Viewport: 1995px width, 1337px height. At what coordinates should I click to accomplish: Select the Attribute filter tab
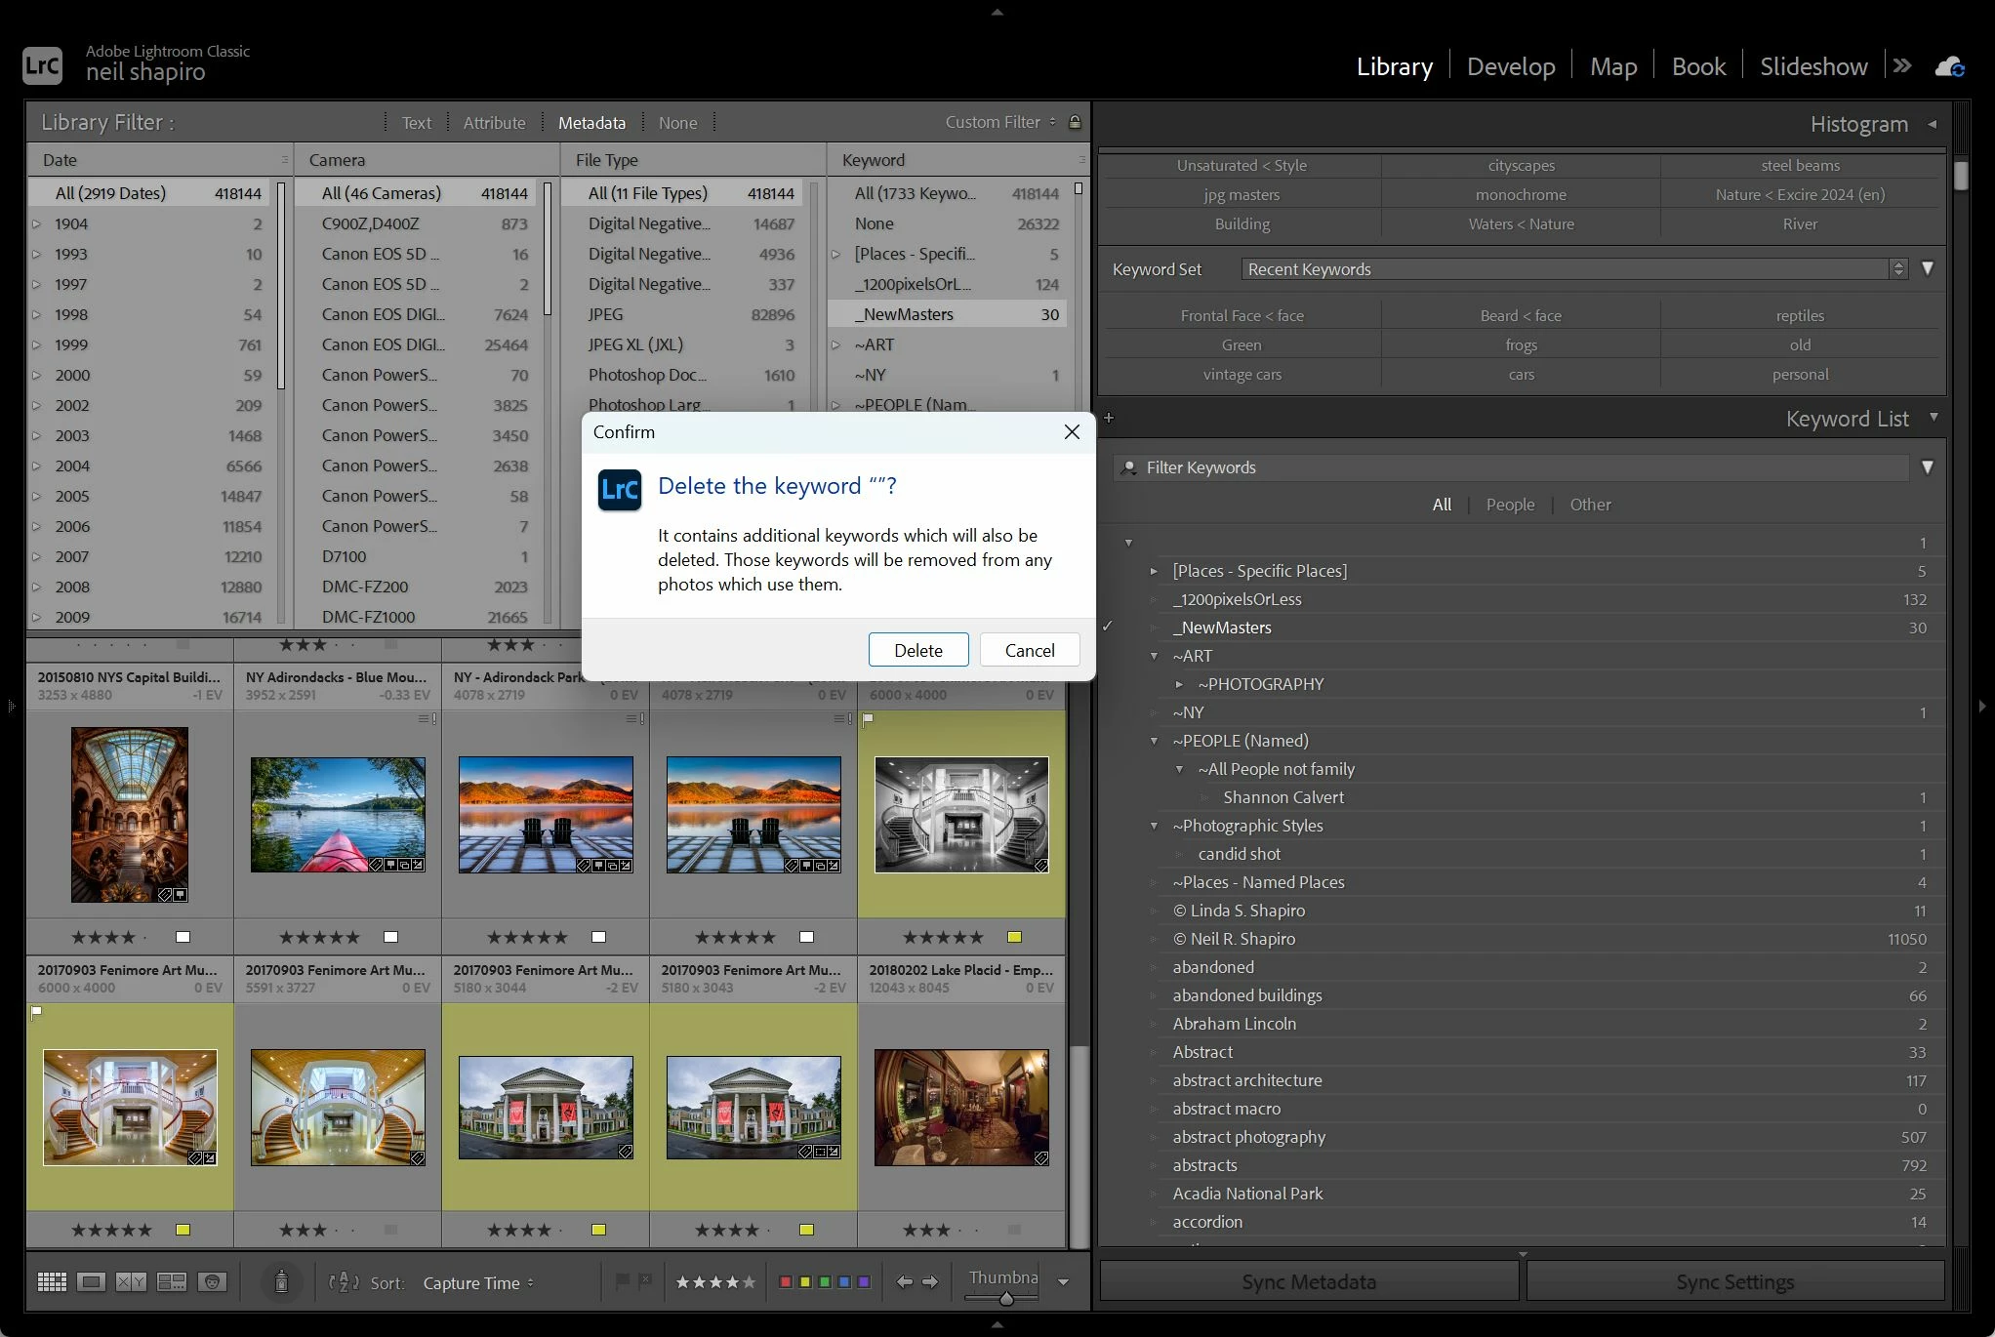(494, 123)
